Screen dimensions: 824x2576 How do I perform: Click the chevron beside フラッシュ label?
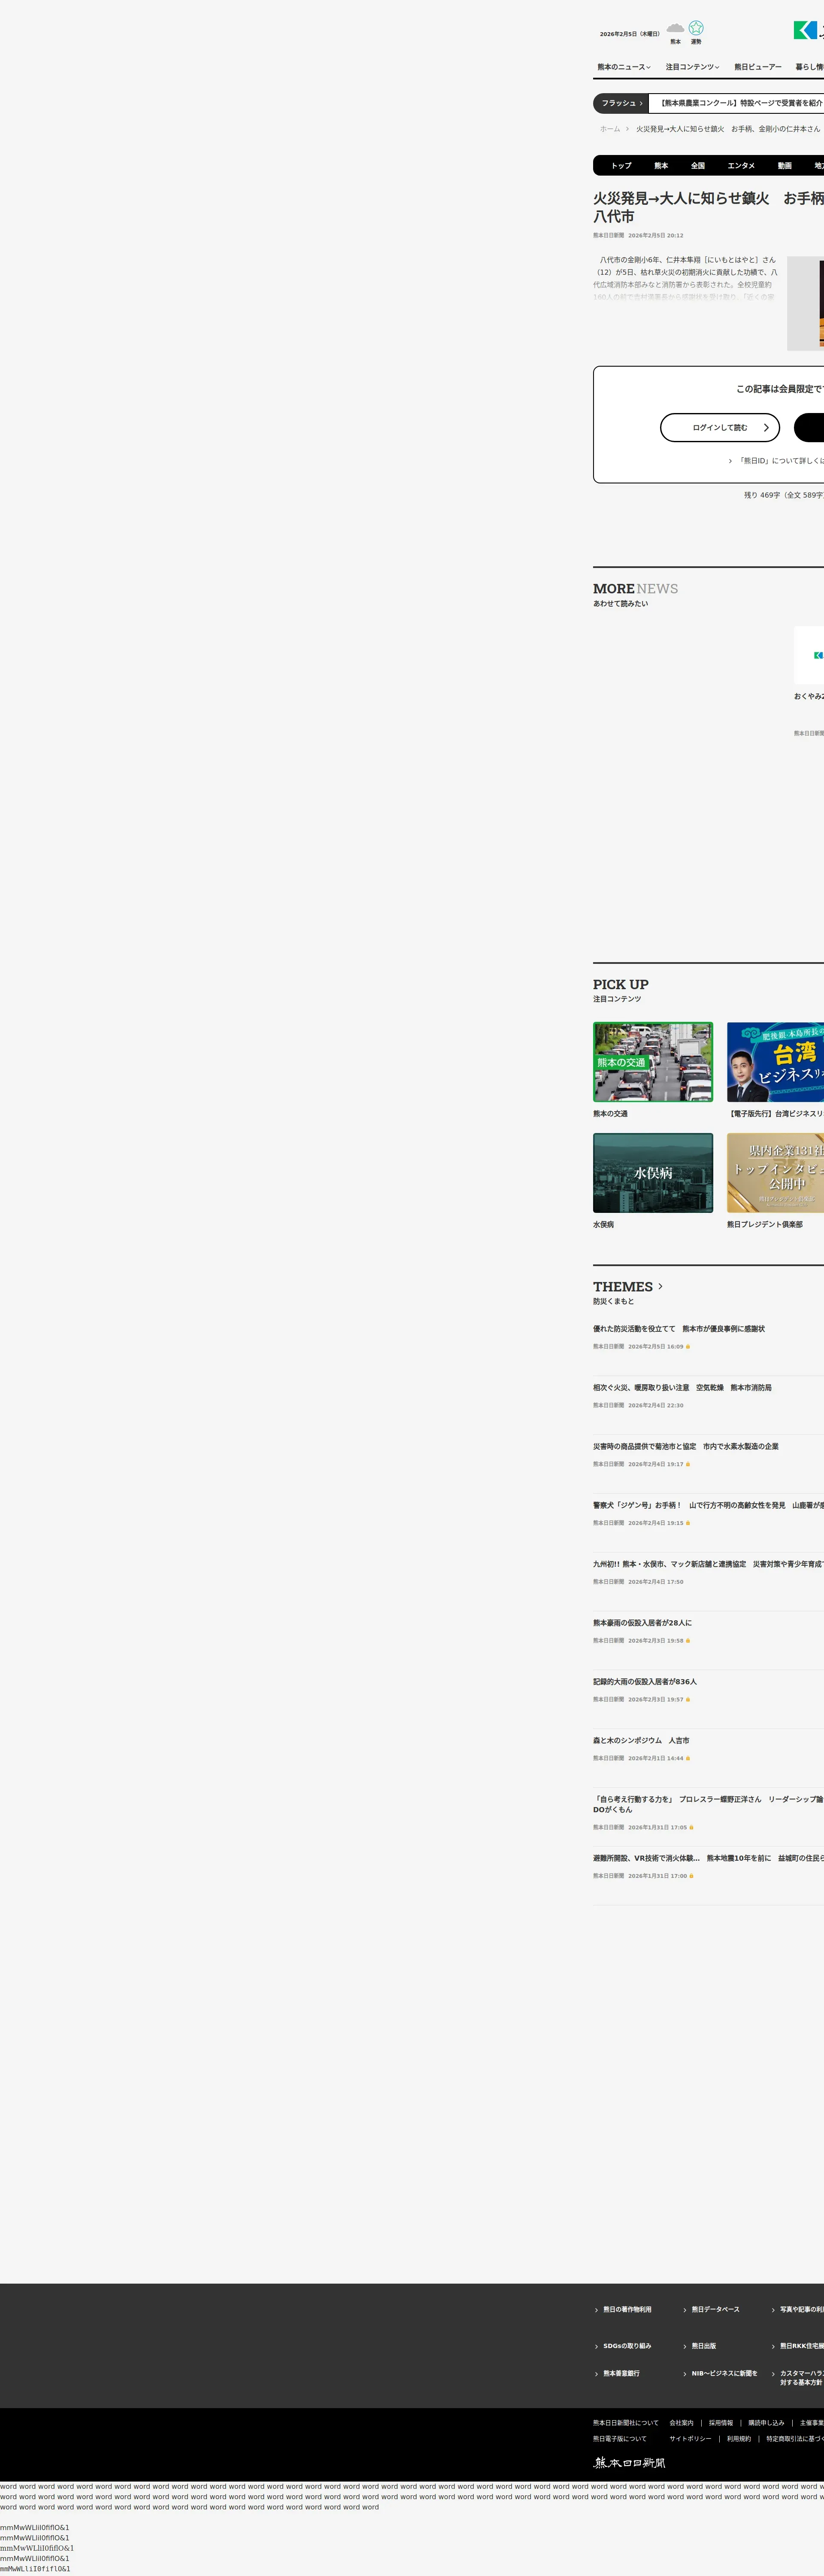pos(641,103)
